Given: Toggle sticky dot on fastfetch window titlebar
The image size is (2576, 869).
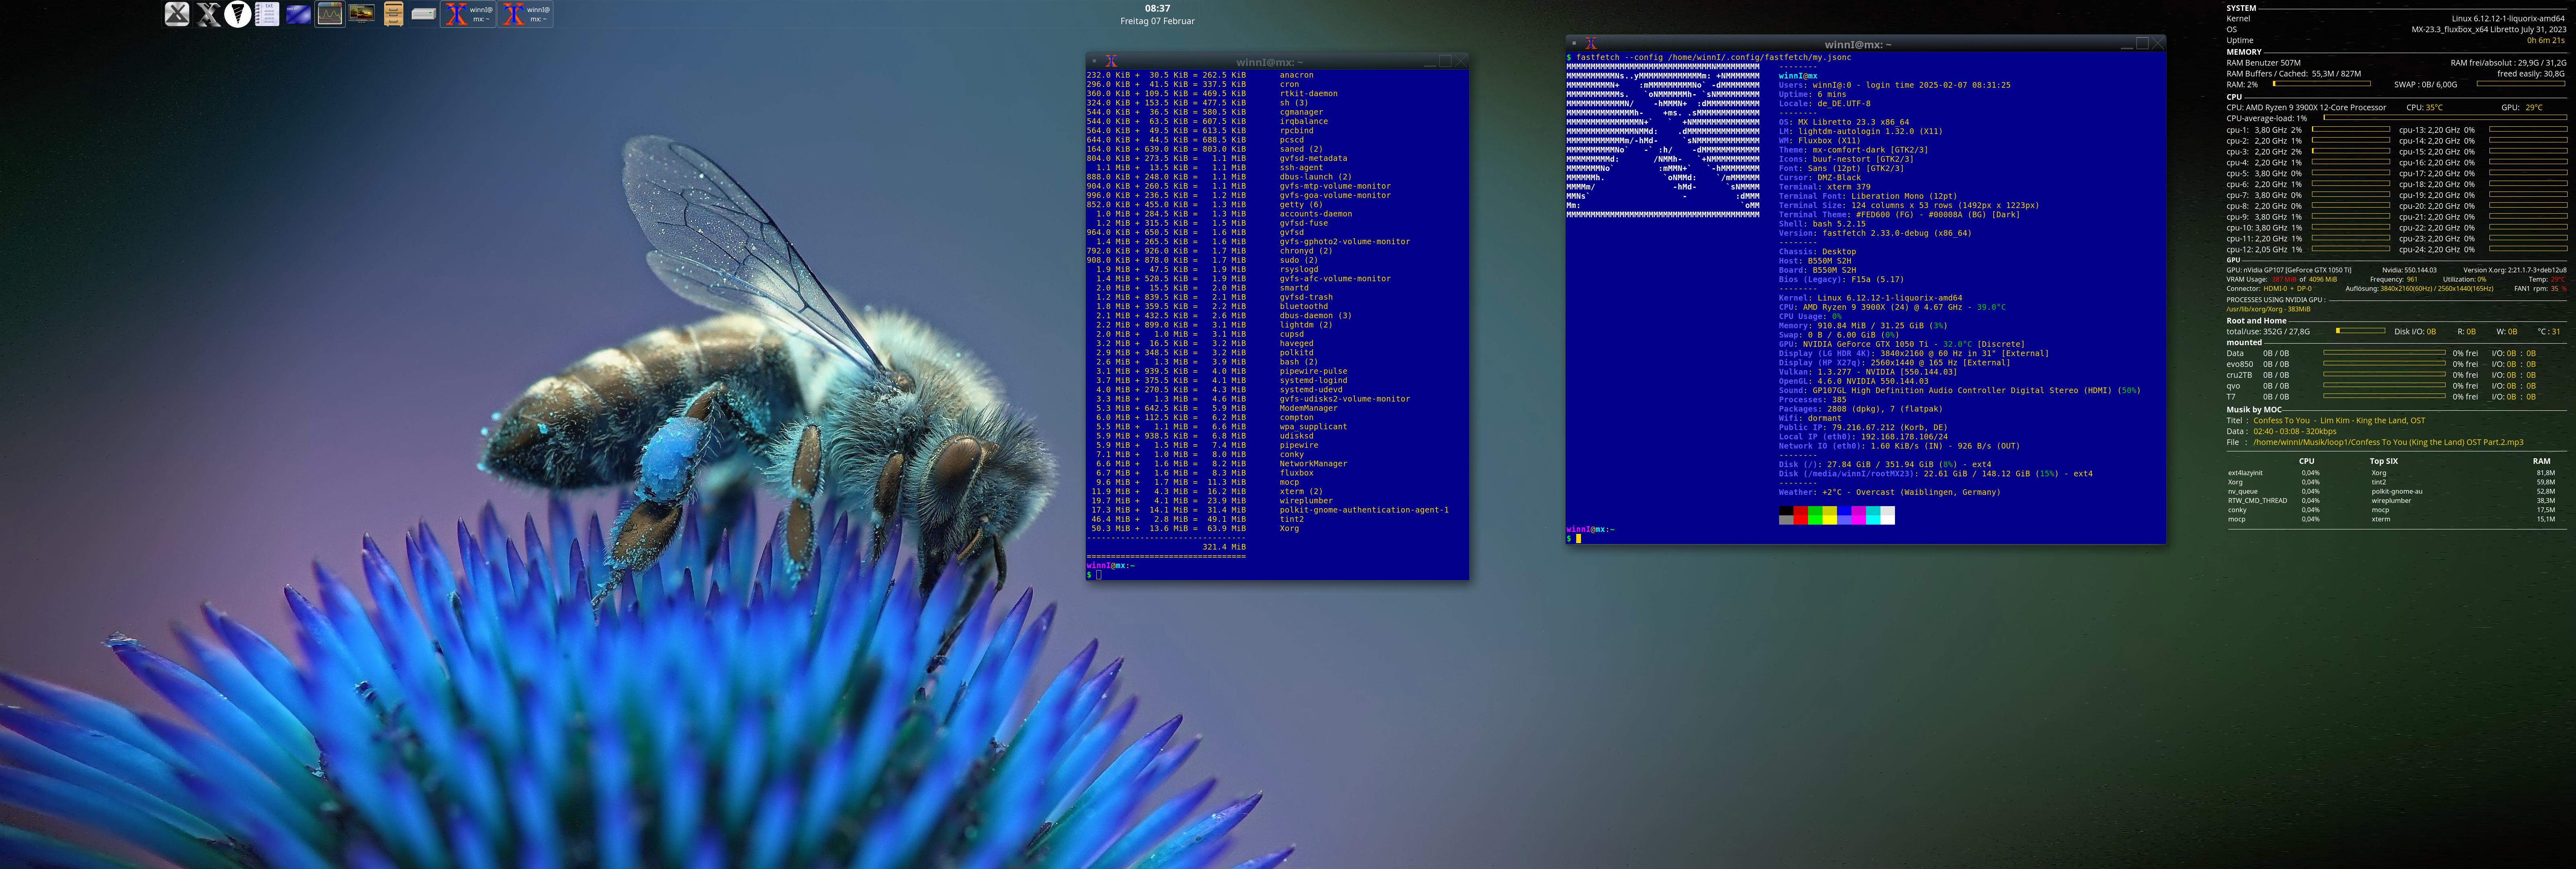Looking at the screenshot, I should coord(1574,44).
